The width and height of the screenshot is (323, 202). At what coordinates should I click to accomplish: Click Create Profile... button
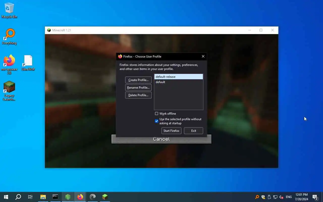click(138, 80)
